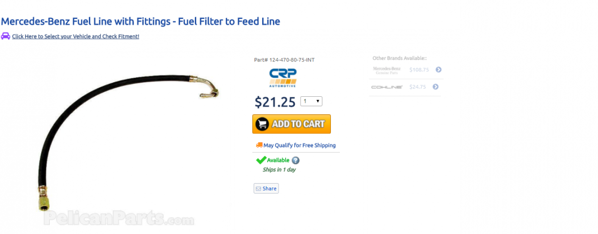Screen dimensions: 598x234
Task: Click the green Available checkmark
Action: click(261, 160)
